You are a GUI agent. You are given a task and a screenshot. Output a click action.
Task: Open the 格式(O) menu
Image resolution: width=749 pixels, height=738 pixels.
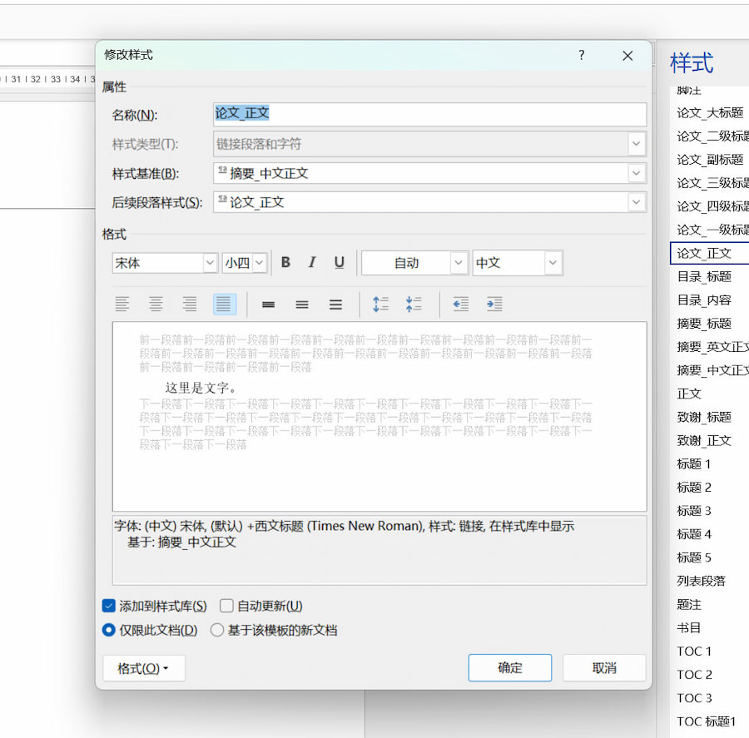point(143,667)
